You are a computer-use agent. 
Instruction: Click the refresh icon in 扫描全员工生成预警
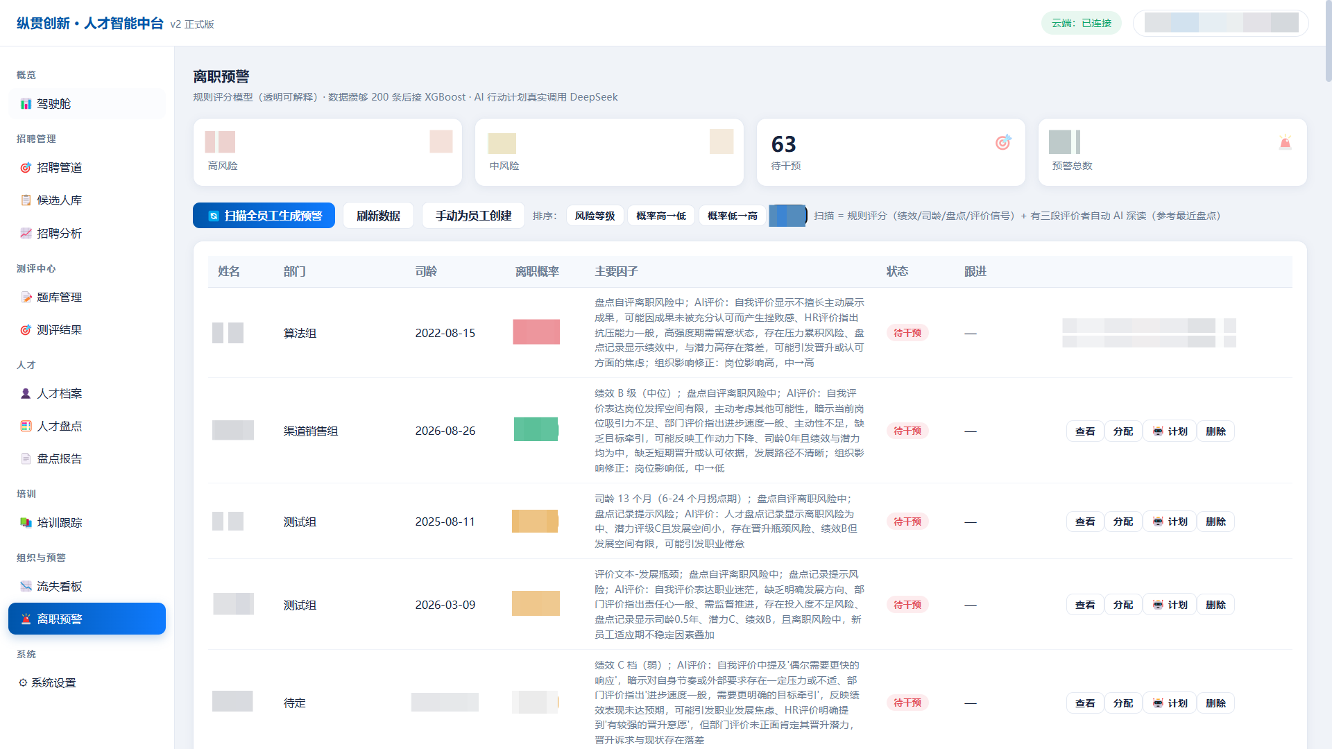coord(214,216)
